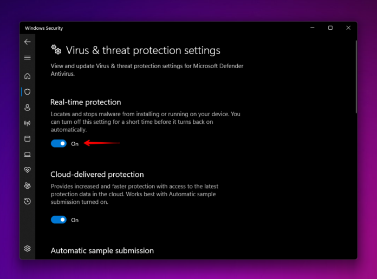The height and width of the screenshot is (279, 377).
Task: Open Protection history clock icon
Action: (x=28, y=201)
